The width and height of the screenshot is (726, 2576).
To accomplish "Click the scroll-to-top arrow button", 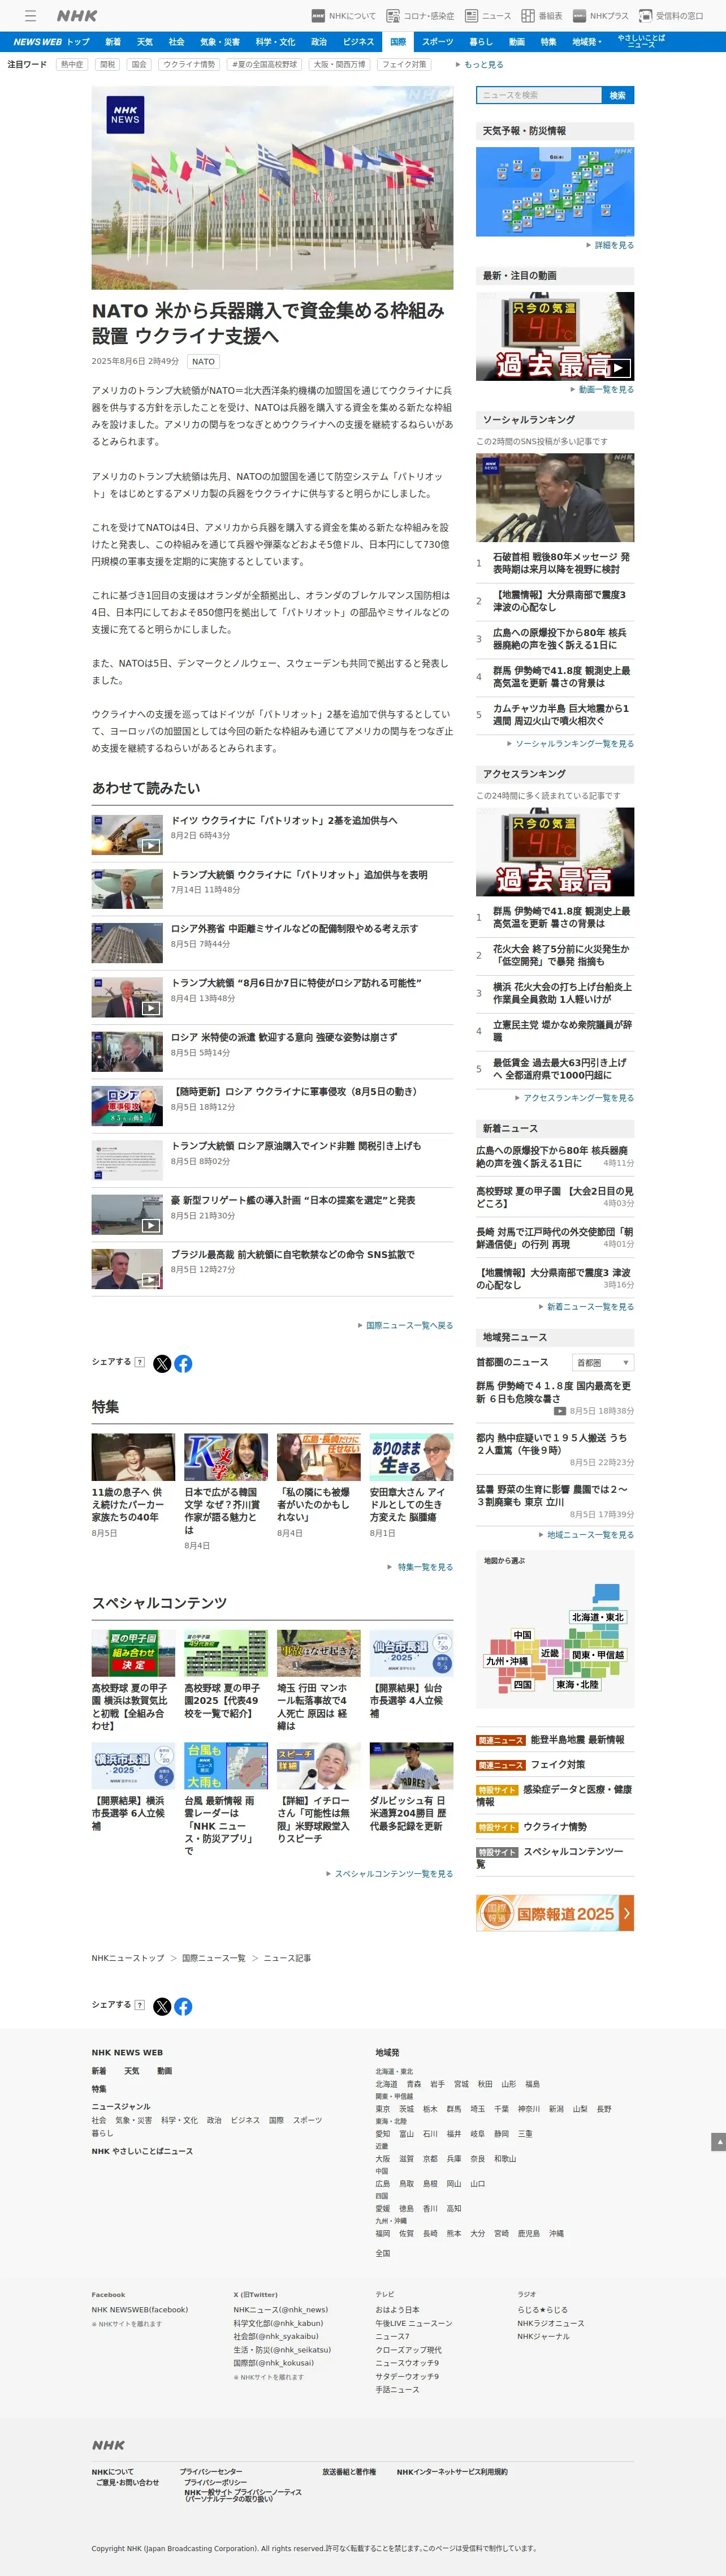I will [x=718, y=2141].
